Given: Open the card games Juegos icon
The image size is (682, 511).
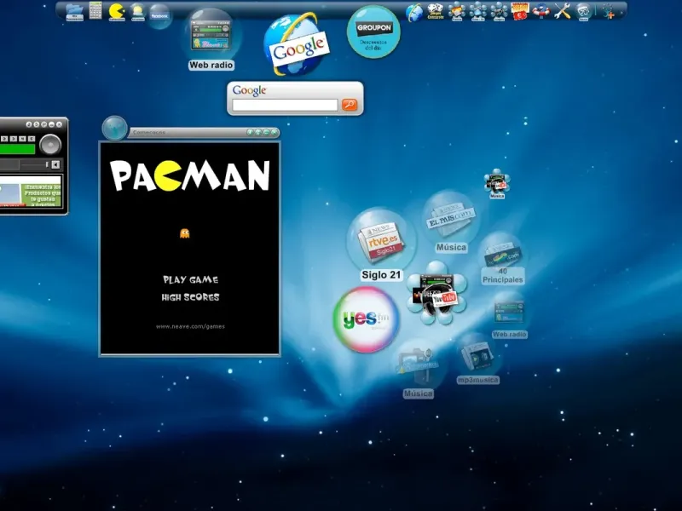Looking at the screenshot, I should (x=436, y=11).
